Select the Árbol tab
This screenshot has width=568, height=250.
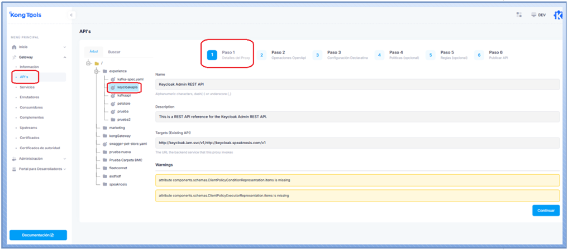(x=93, y=52)
